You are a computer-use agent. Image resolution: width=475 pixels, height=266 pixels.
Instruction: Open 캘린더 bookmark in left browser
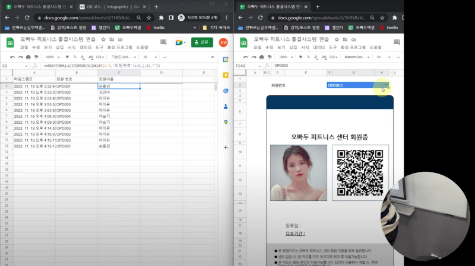(x=101, y=27)
